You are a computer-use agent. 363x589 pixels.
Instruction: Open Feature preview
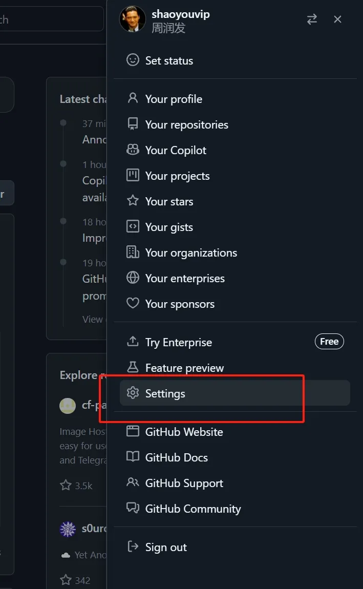coord(184,368)
